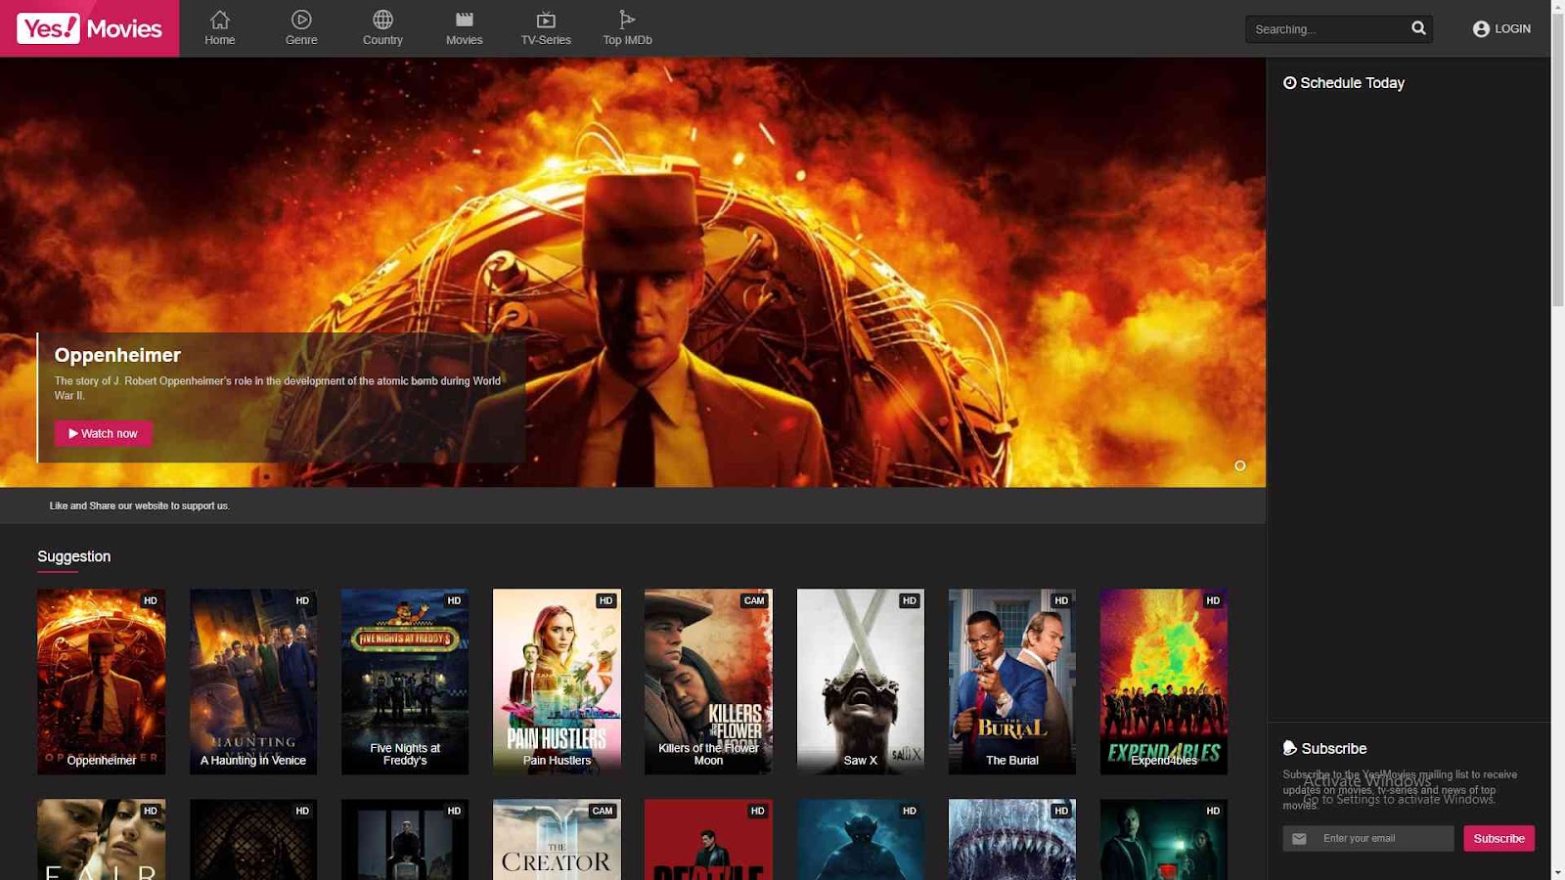Image resolution: width=1565 pixels, height=880 pixels.
Task: Click the pink Subscribe button
Action: [x=1498, y=838]
